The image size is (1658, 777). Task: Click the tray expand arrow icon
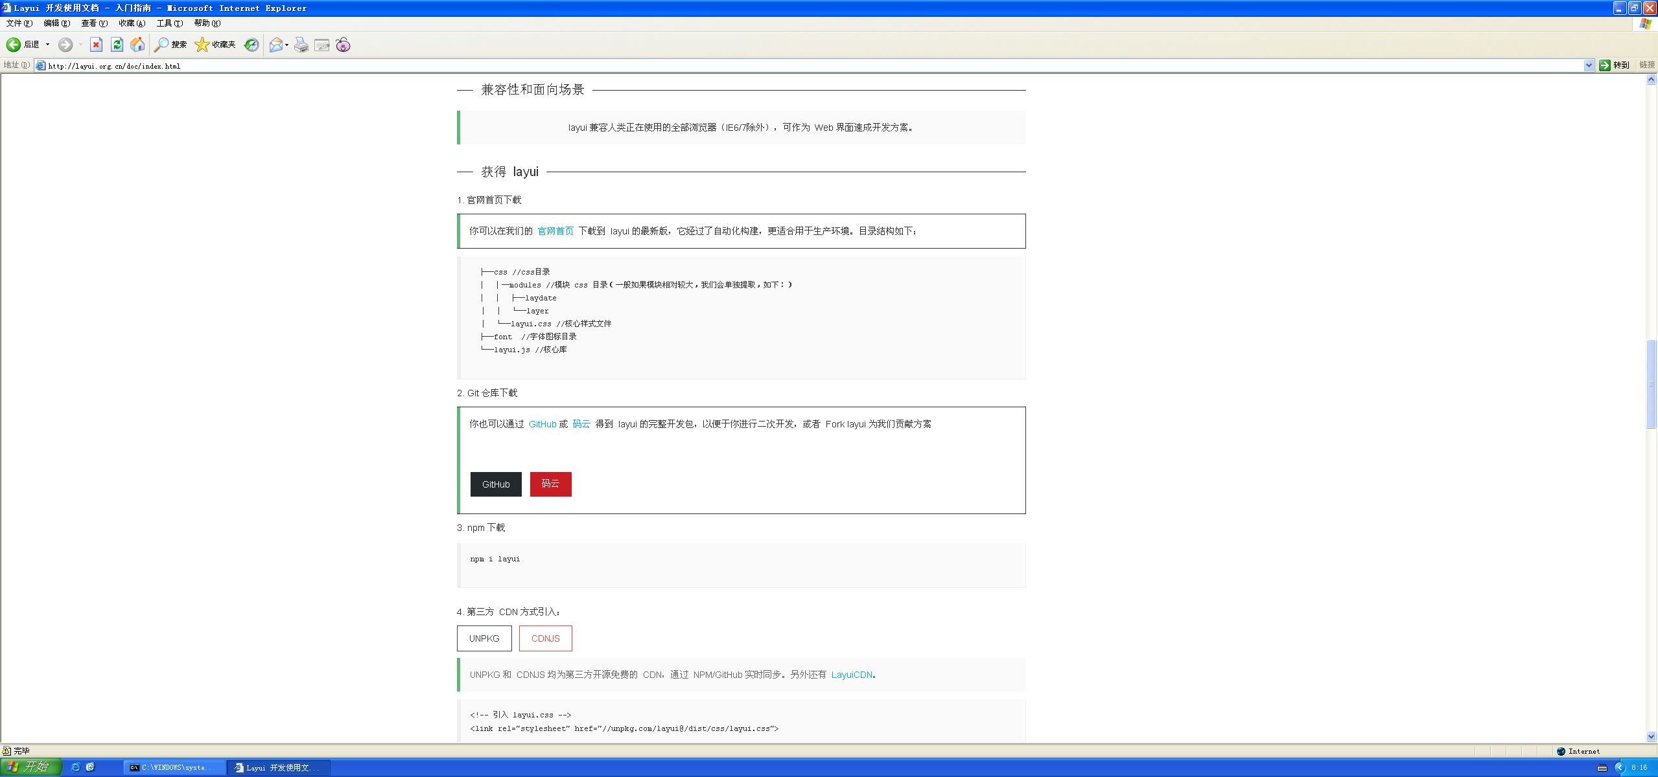[x=1620, y=768]
